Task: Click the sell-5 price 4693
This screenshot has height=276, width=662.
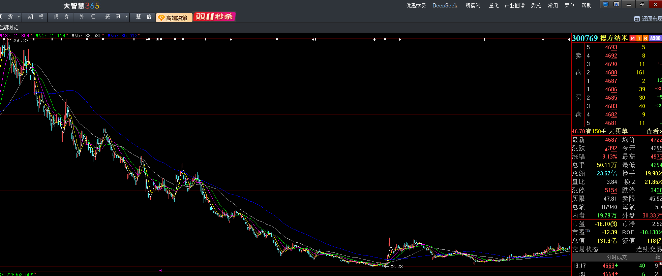Action: point(611,47)
